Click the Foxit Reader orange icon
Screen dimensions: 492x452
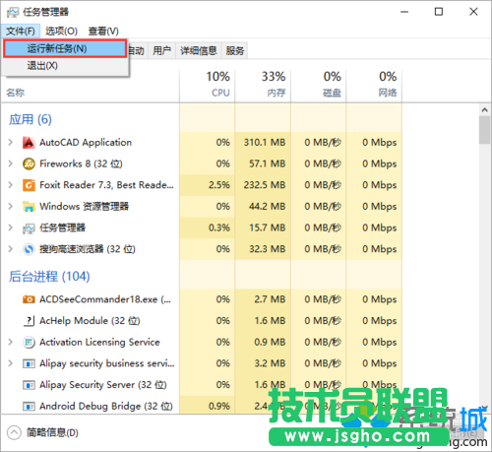click(x=29, y=185)
